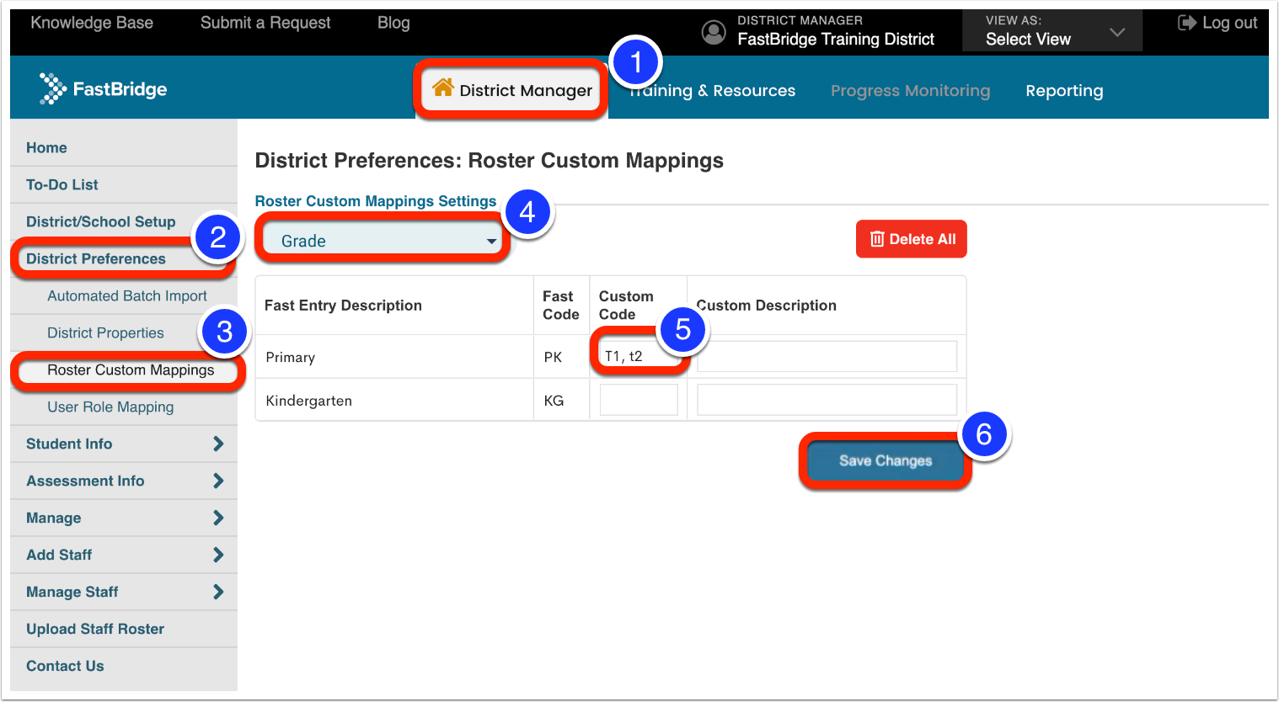Click the Custom Code field for Kindergarten
The image size is (1279, 702).
tap(639, 400)
